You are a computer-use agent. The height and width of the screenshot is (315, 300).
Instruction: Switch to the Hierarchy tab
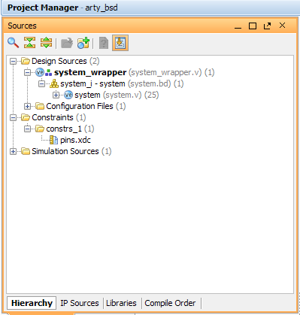[32, 303]
